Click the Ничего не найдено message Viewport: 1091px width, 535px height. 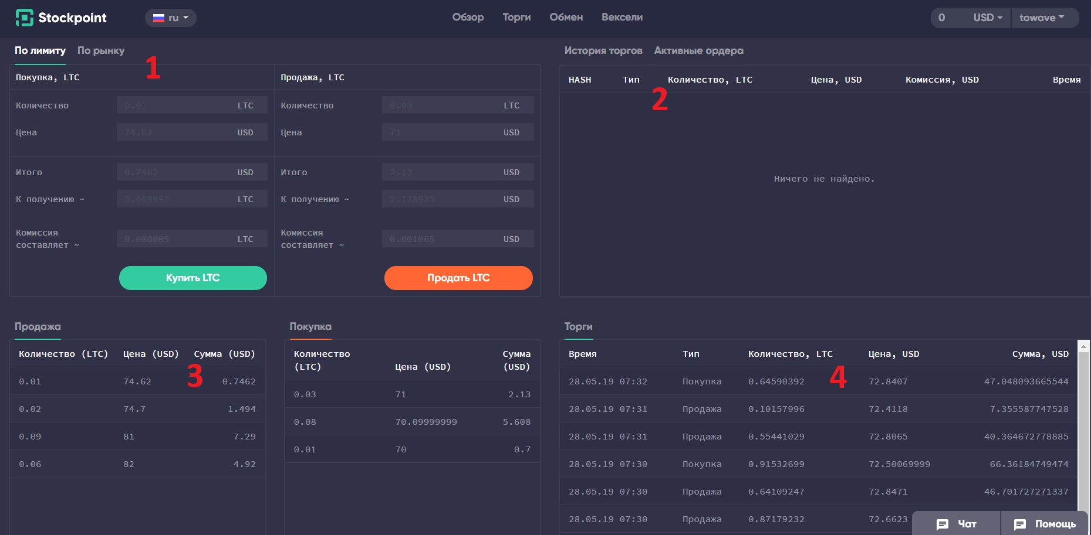pyautogui.click(x=824, y=179)
